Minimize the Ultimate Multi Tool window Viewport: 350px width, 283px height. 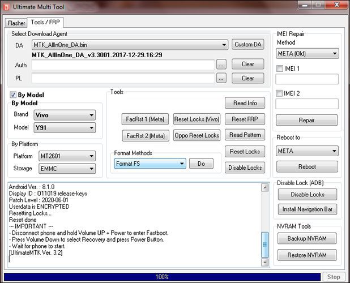pos(305,5)
